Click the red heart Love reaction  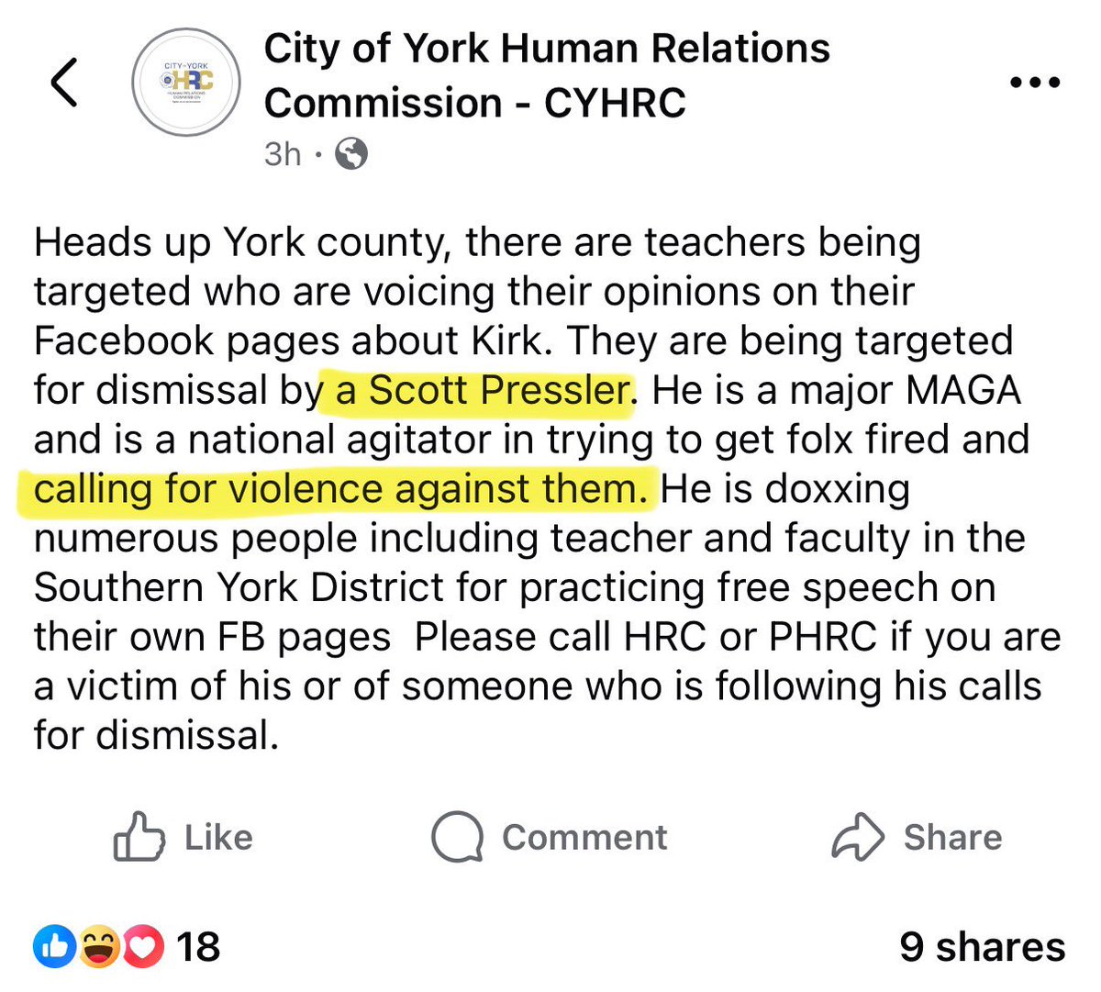[x=142, y=947]
